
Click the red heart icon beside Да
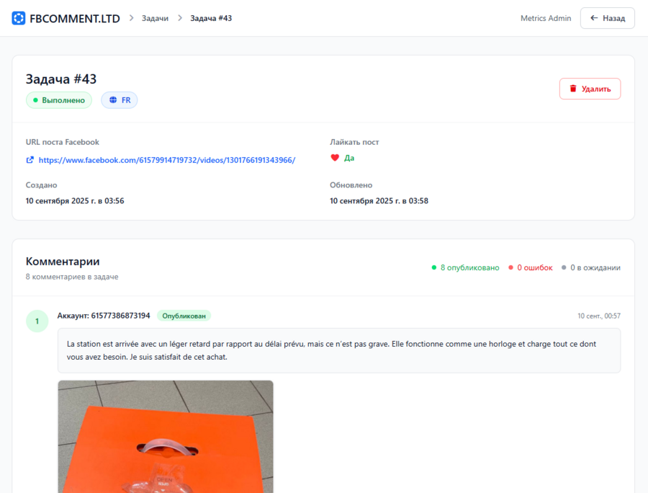(x=335, y=158)
